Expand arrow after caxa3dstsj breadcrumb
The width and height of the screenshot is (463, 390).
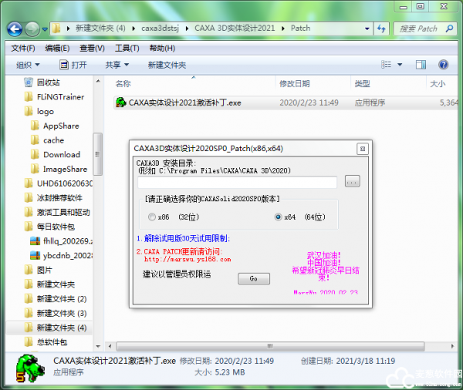187,29
